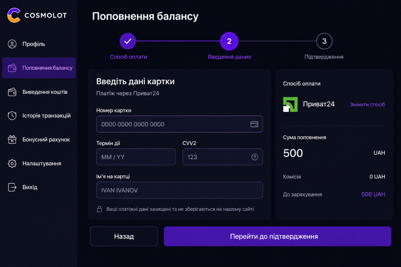Screen dimensions: 401x267
Task: Click the gift icon for Бонусний рахунок
Action: click(12, 140)
